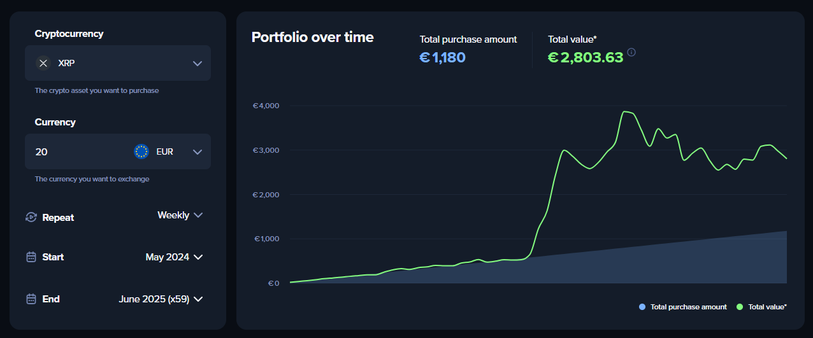813x338 pixels.
Task: Toggle the Total value* legend label
Action: coord(767,307)
